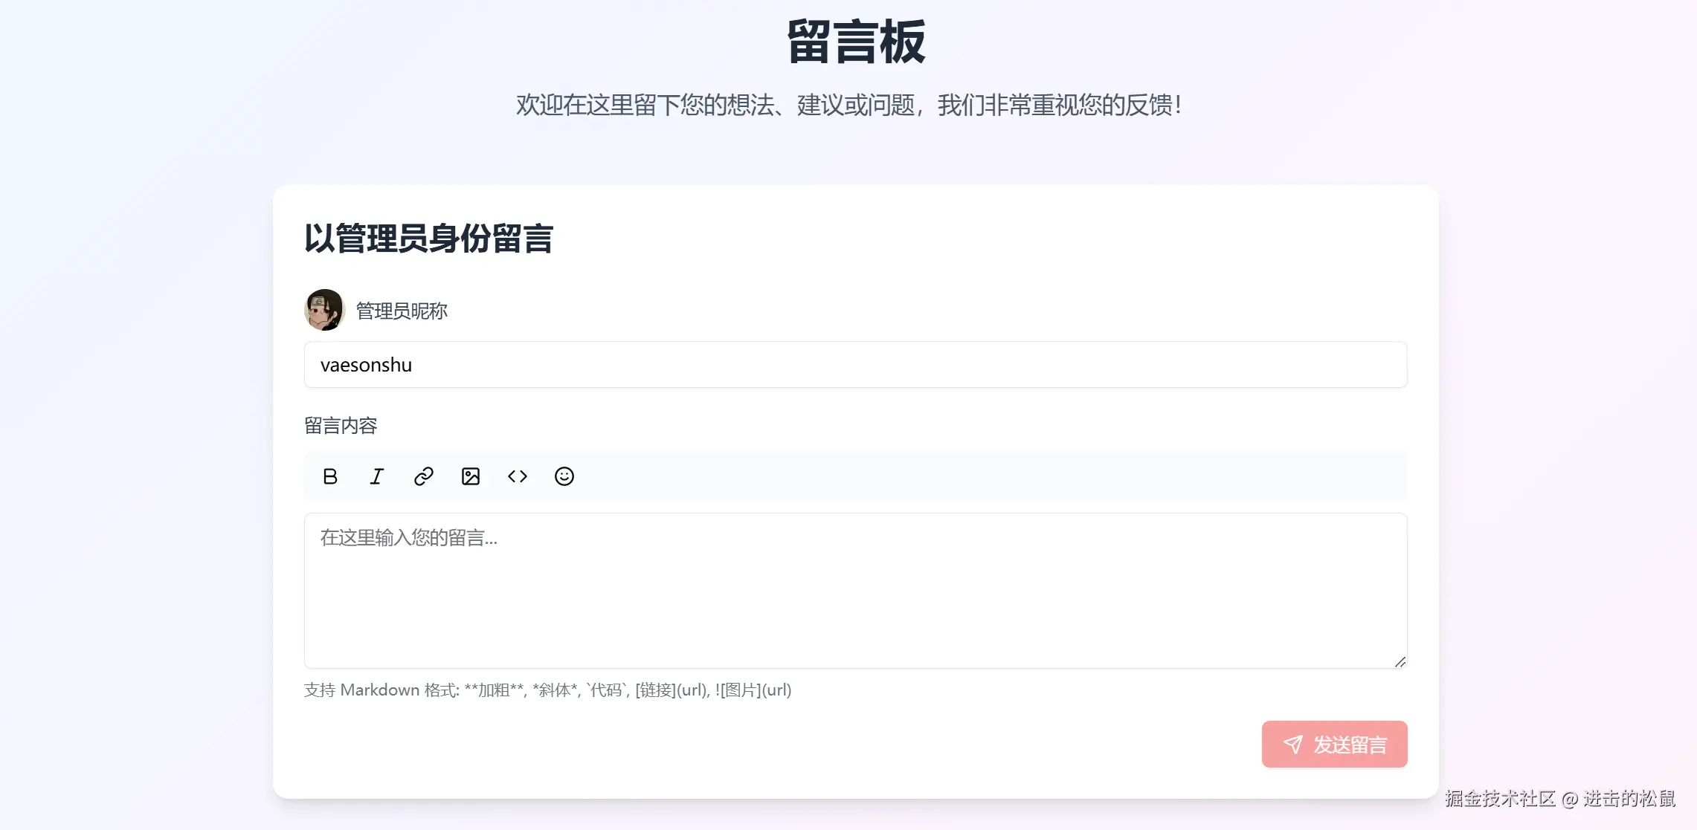Insert a hyperlink using the chain icon

click(x=424, y=476)
